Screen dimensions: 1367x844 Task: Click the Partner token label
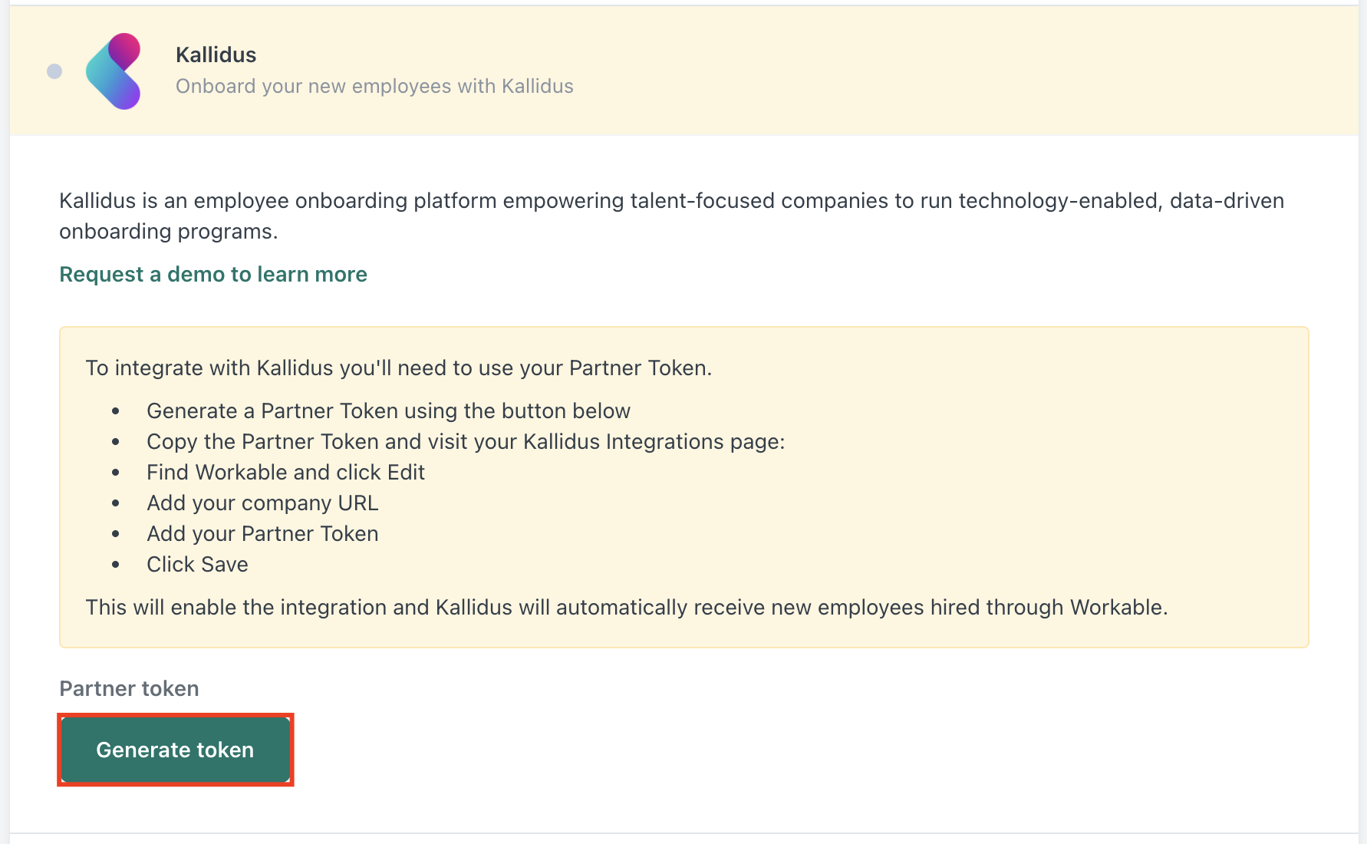(128, 688)
